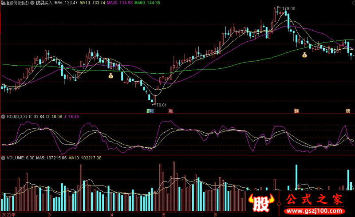Select the 钱袋买入 indicator name
Image resolution: width=355 pixels, height=217 pixels.
[x=44, y=3]
